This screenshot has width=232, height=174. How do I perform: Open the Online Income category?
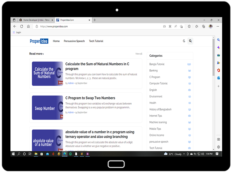coord(157,135)
